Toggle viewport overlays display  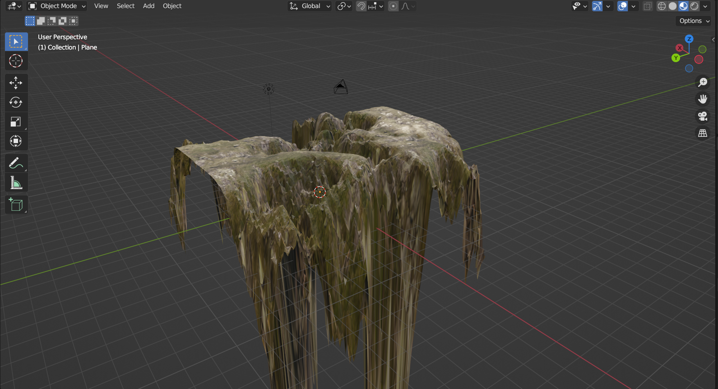pos(622,6)
